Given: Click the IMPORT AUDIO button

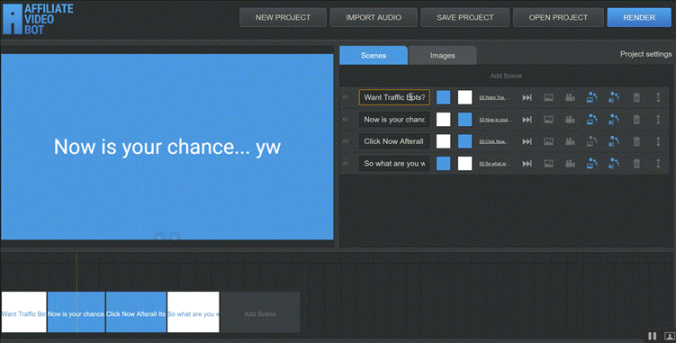Looking at the screenshot, I should click(374, 17).
